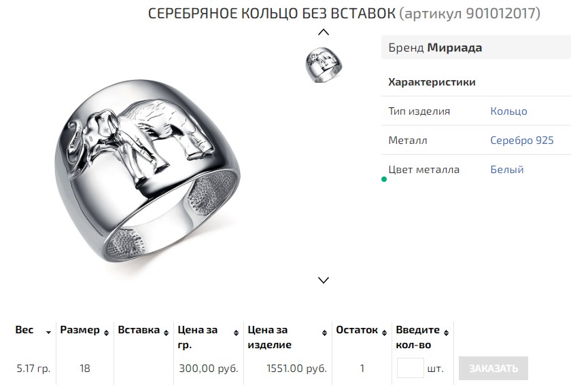
Task: Select the small ring thumbnail image
Action: tap(324, 65)
